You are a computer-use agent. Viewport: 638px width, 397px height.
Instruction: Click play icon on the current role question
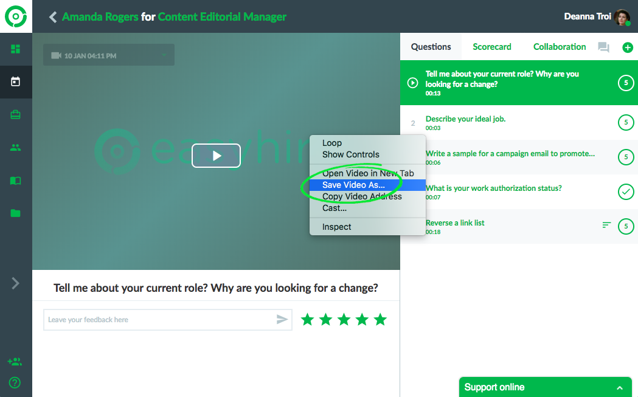(412, 83)
